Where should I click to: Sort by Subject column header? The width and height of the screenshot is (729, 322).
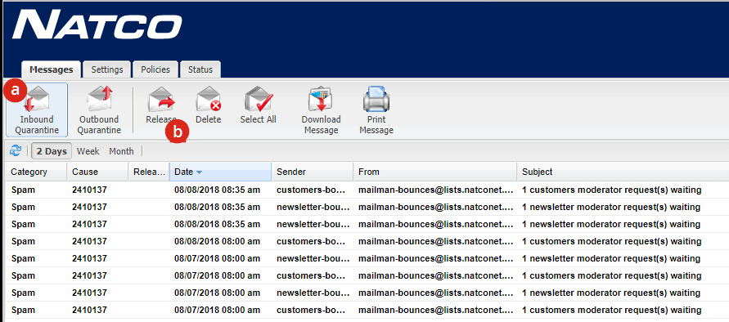pyautogui.click(x=623, y=172)
